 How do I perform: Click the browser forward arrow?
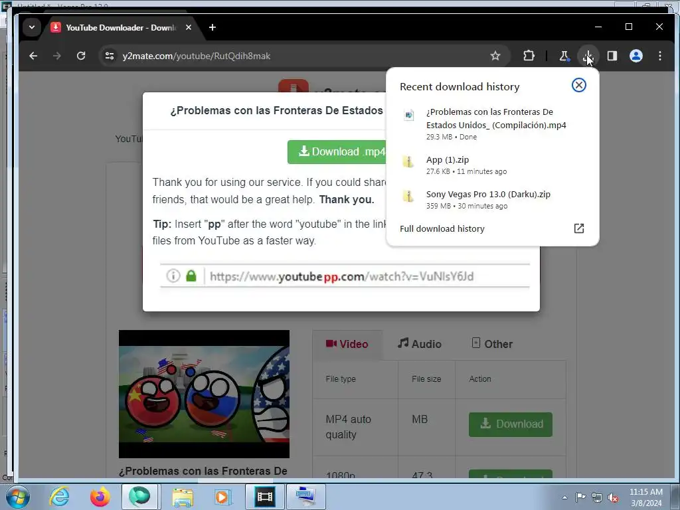(x=57, y=56)
